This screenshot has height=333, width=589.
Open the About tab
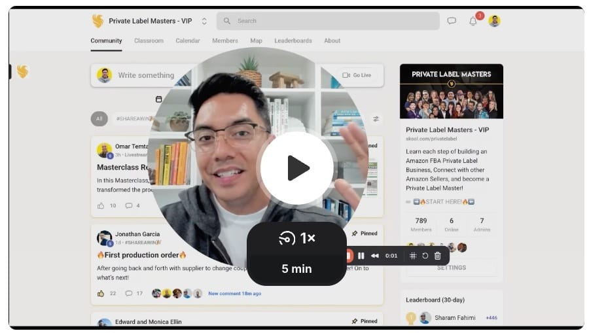(x=332, y=41)
